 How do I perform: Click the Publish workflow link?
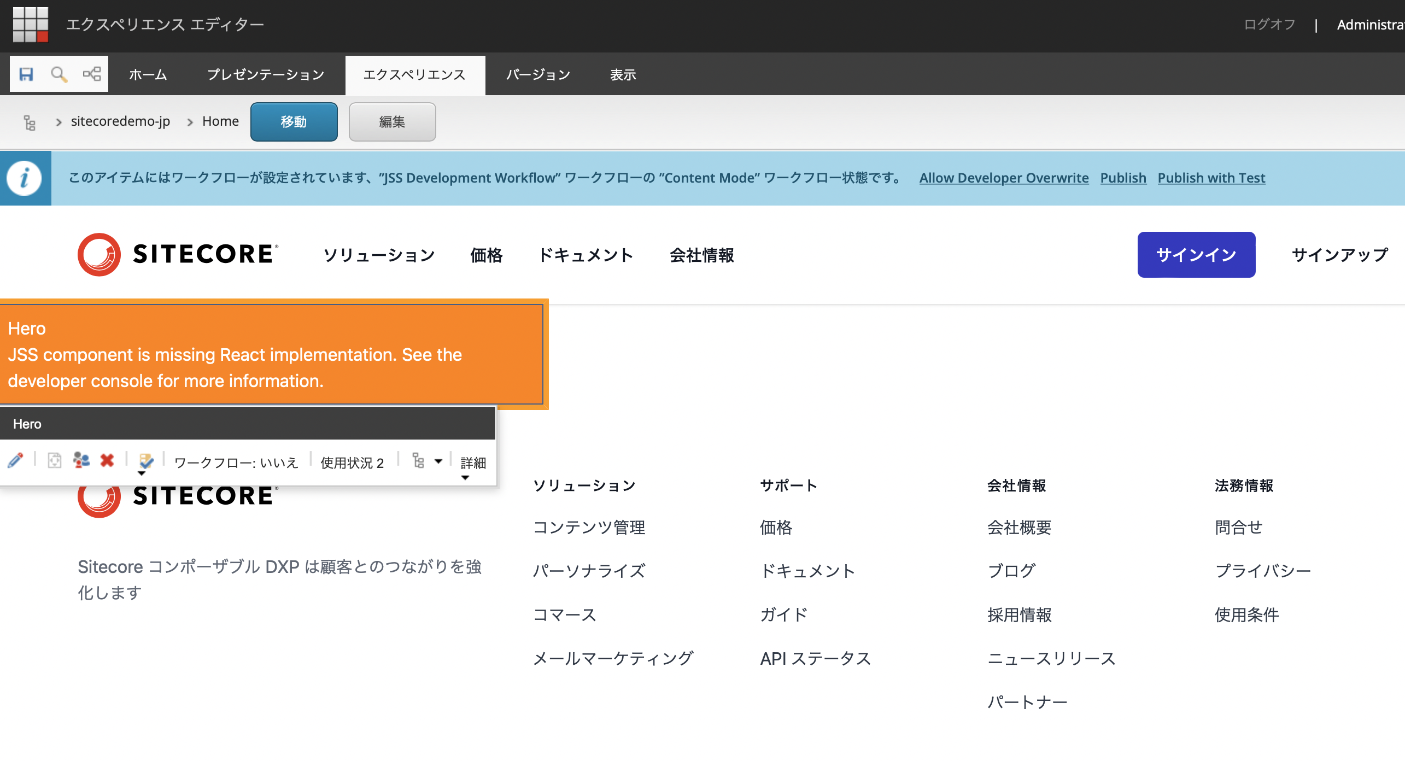click(1123, 178)
